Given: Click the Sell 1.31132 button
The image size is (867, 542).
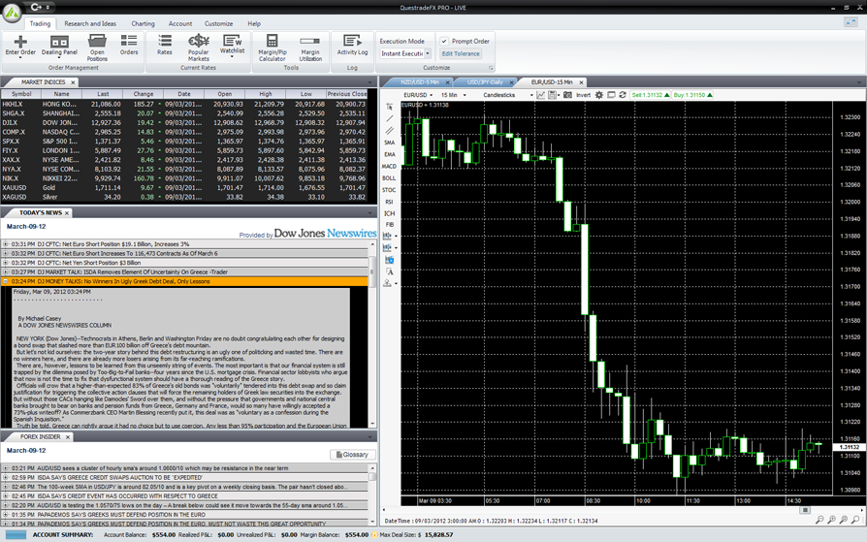Looking at the screenshot, I should coord(650,95).
